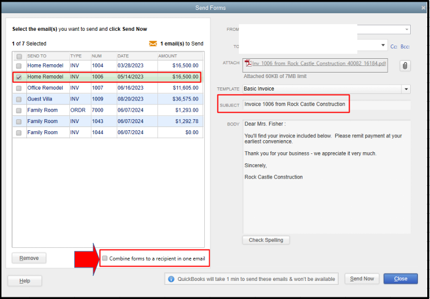Click the $0.00 amount cell

tap(180, 132)
